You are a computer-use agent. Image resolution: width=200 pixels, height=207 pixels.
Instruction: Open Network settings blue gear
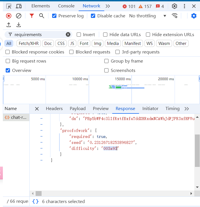tap(194, 16)
